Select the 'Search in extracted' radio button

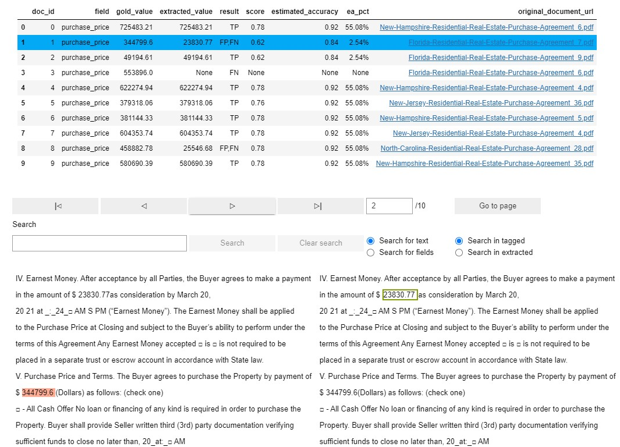(x=459, y=253)
